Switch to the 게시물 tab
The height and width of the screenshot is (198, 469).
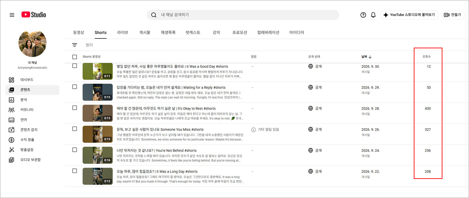click(x=145, y=33)
